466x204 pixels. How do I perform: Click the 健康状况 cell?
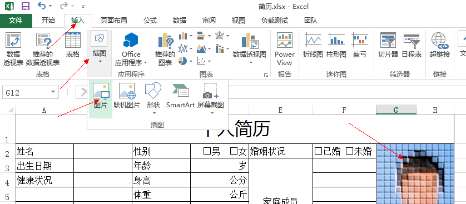(44, 180)
